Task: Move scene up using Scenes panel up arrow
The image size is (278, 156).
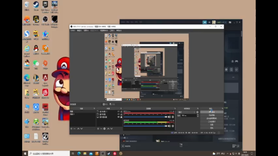Action: 78,129
